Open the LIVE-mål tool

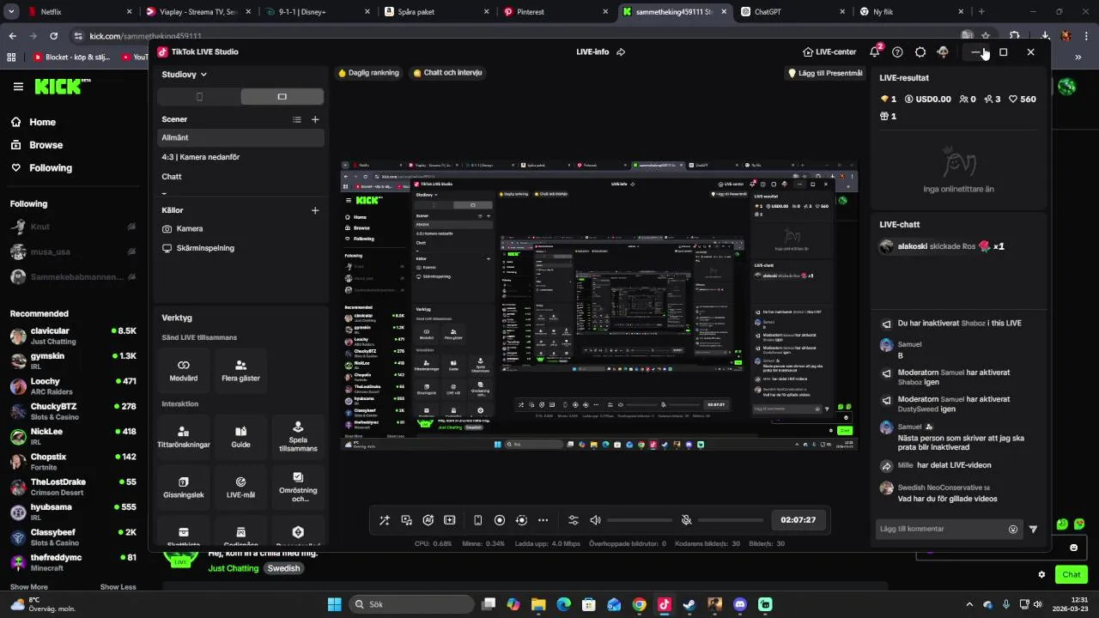click(240, 488)
